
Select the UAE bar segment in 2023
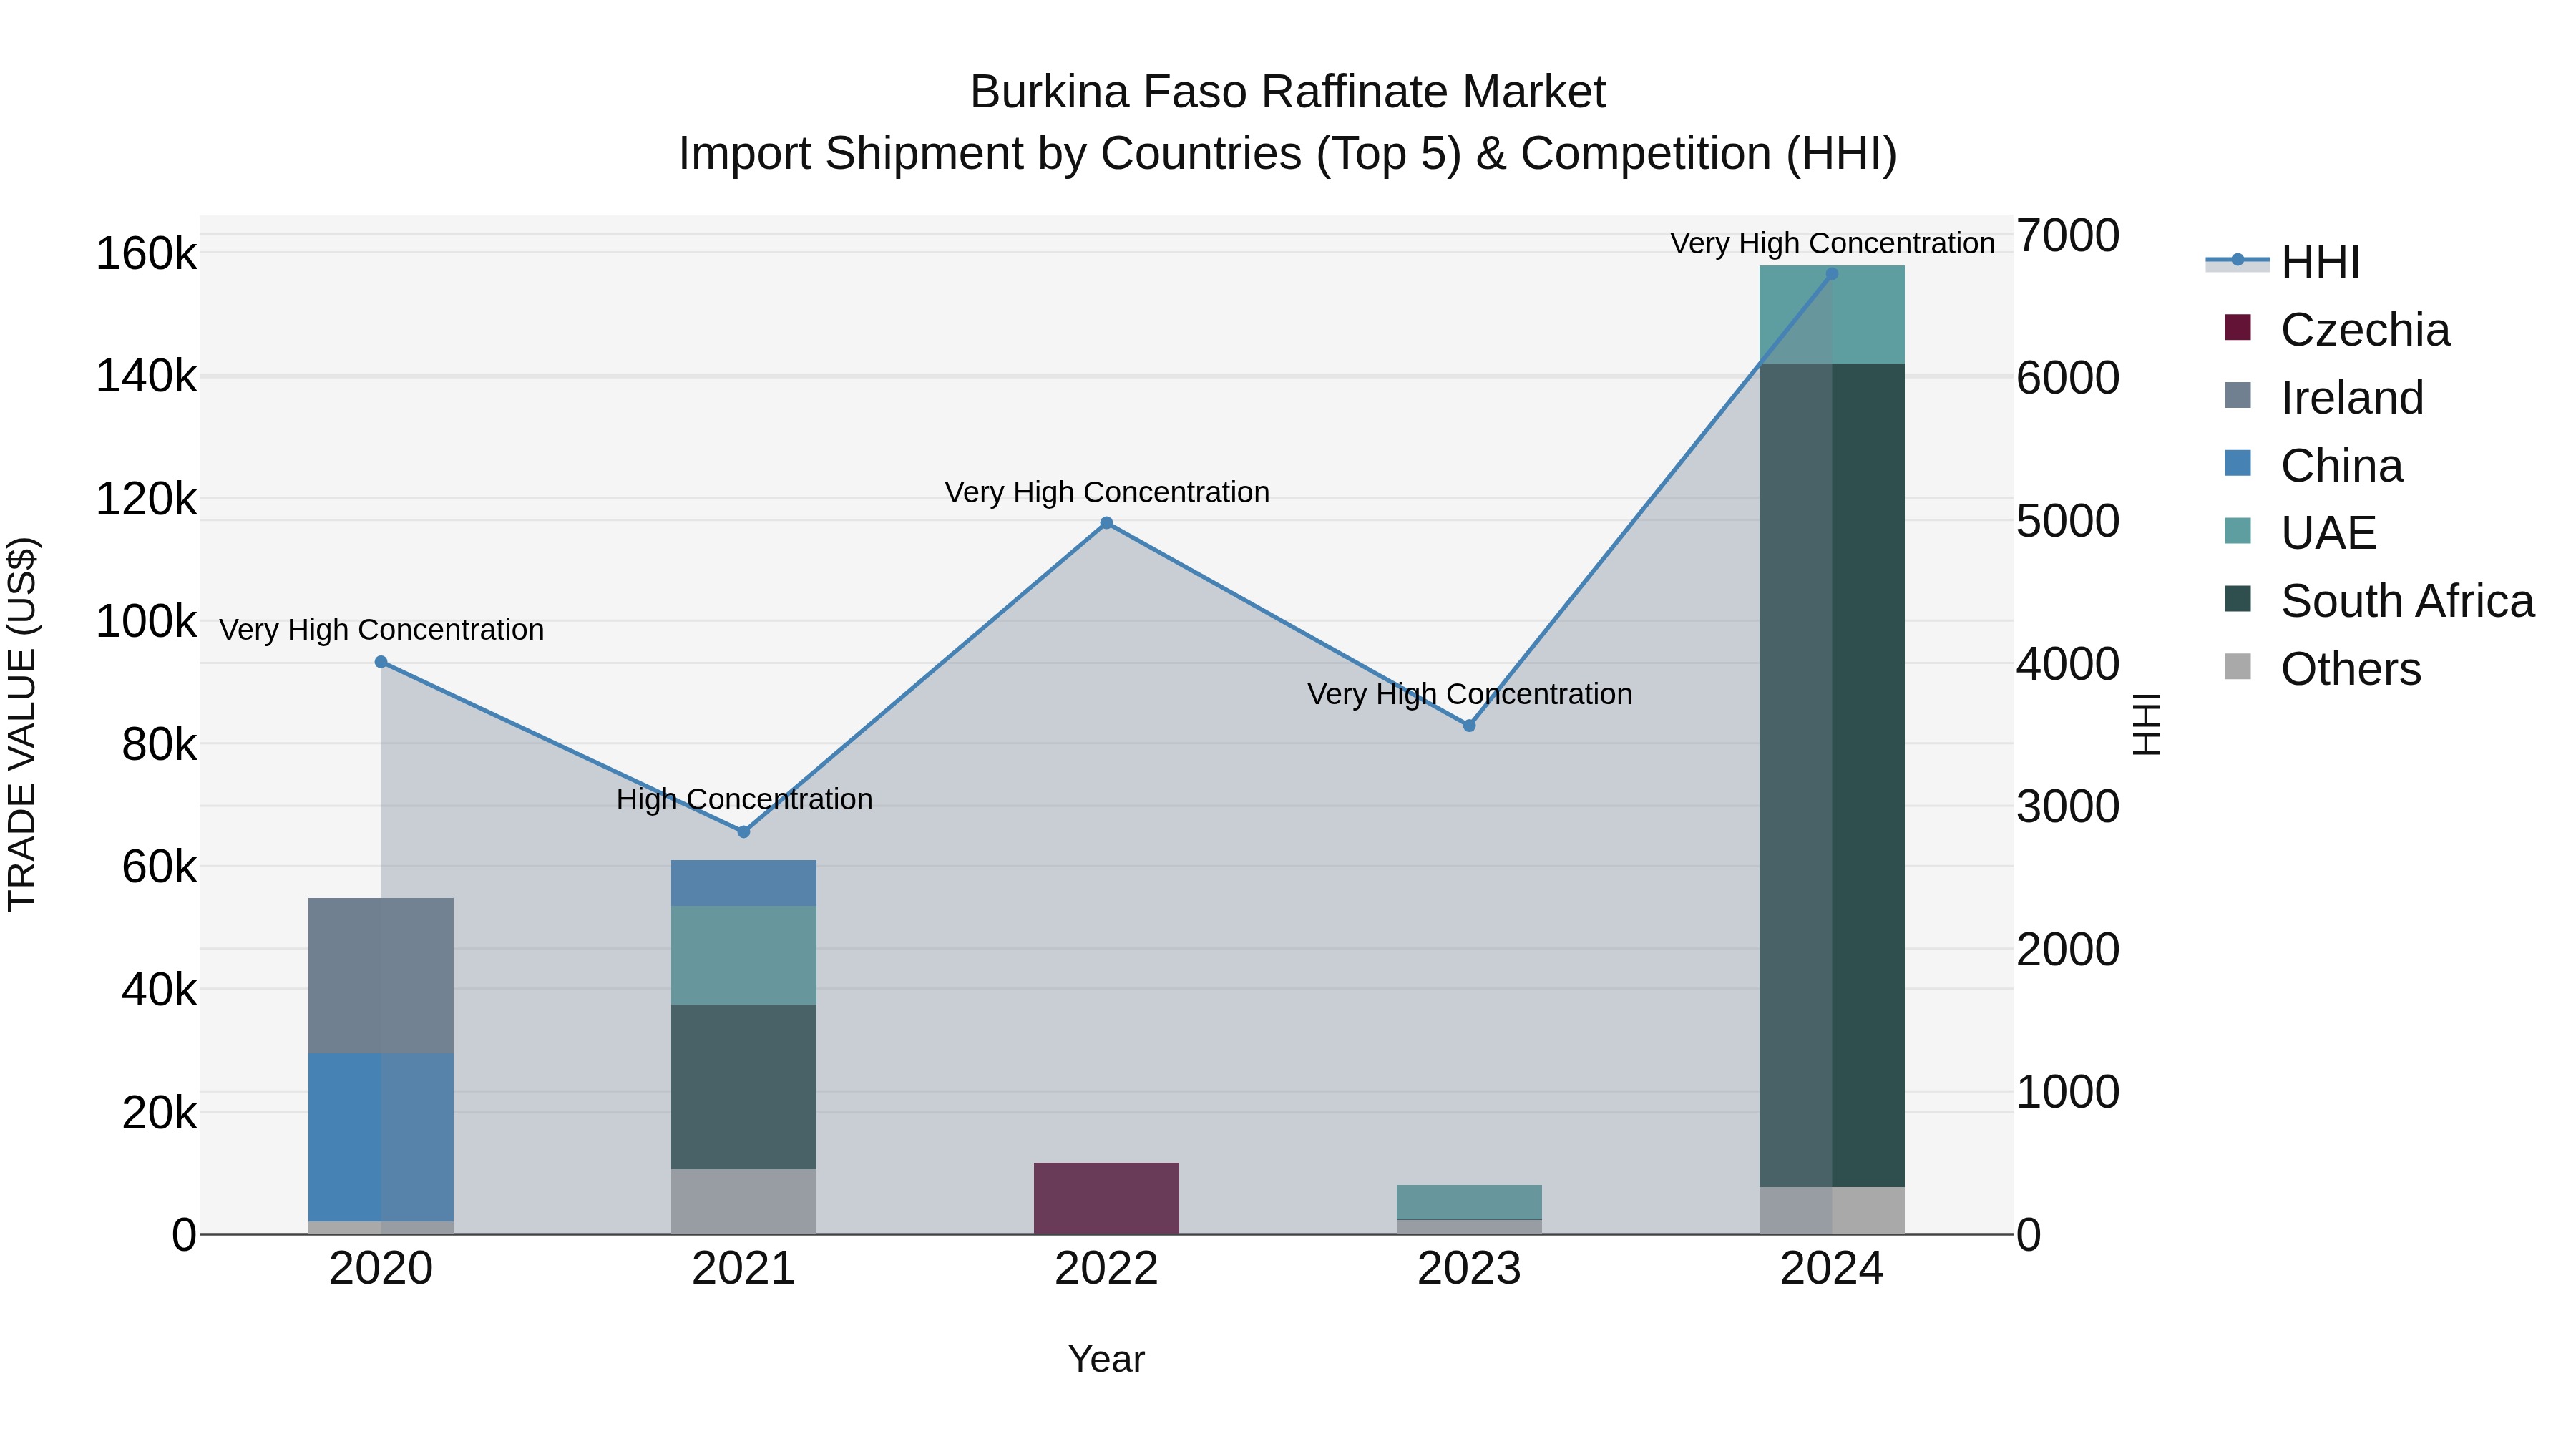pos(1469,1202)
